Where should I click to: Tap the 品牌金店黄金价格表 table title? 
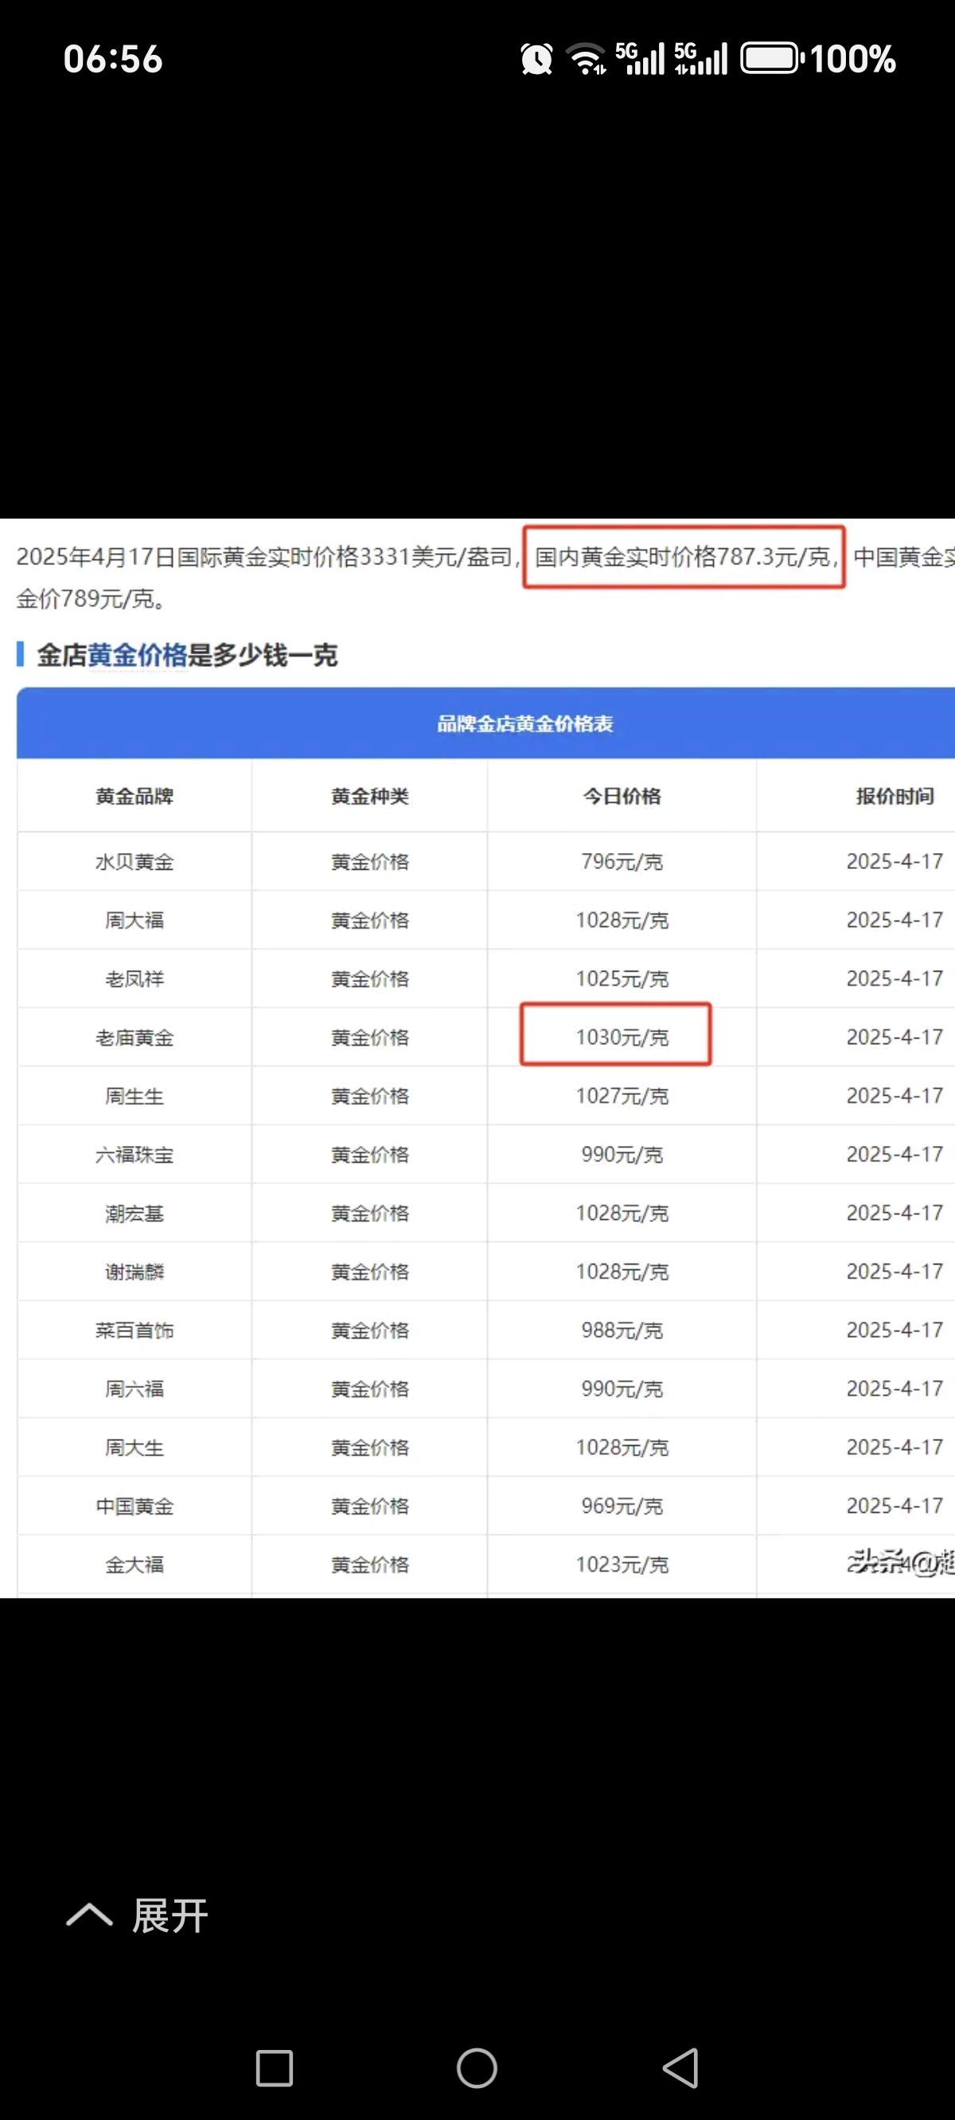524,723
